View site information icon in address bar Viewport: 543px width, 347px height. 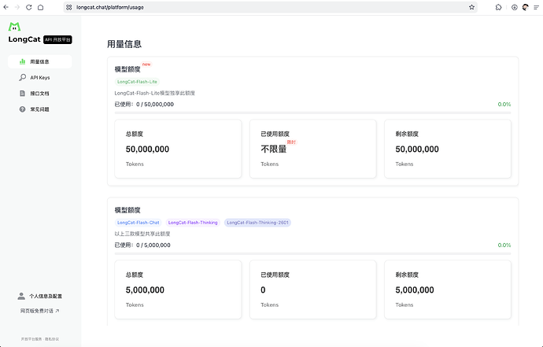tap(69, 7)
